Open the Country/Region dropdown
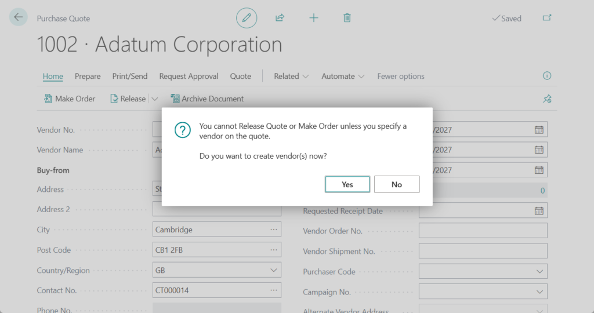The width and height of the screenshot is (594, 313). [274, 271]
